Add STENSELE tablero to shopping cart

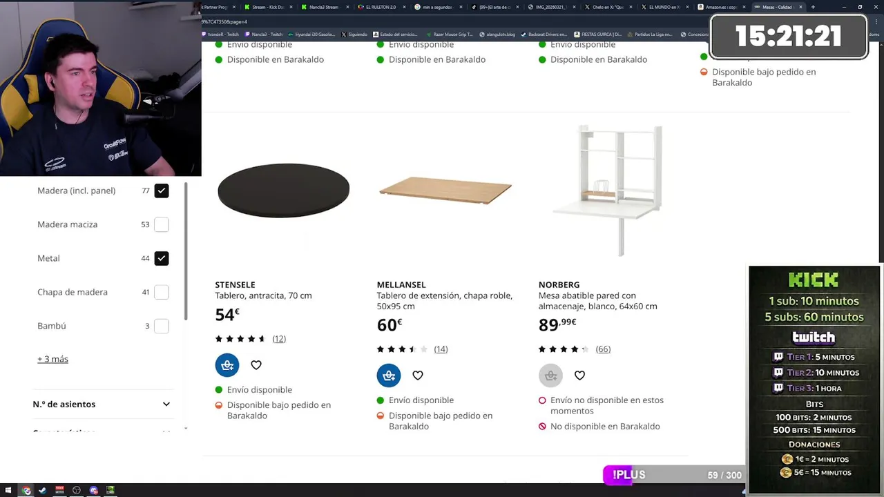pyautogui.click(x=227, y=365)
